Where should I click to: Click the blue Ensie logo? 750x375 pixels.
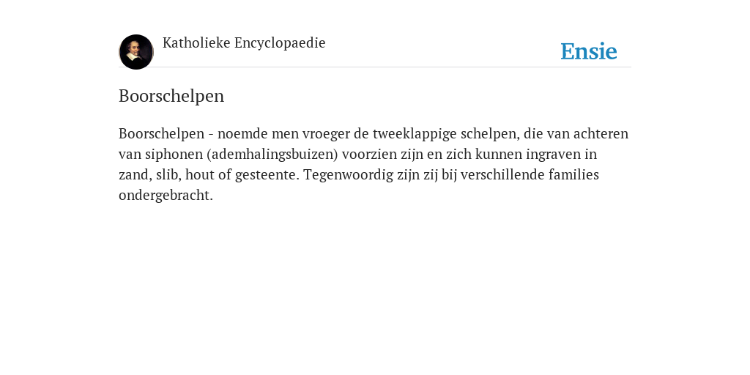pos(589,51)
